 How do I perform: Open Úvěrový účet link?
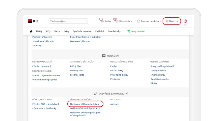(x=77, y=71)
